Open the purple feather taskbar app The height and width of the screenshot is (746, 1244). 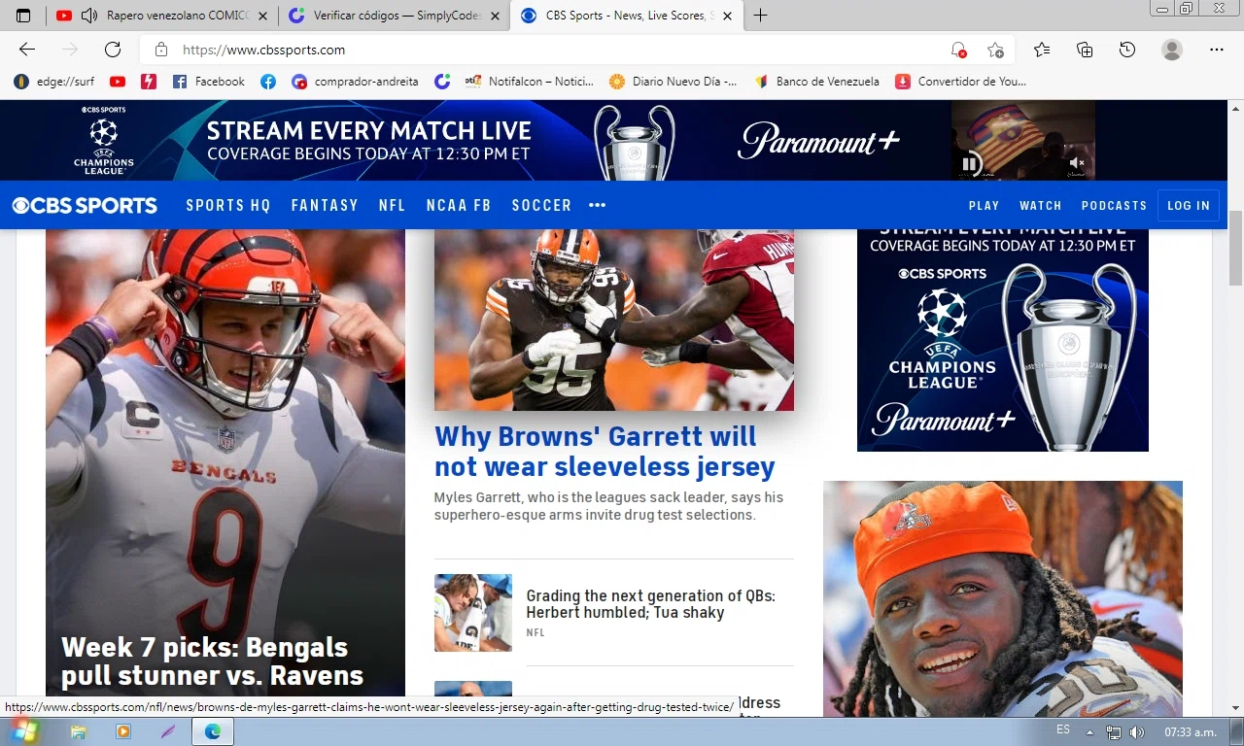click(168, 731)
